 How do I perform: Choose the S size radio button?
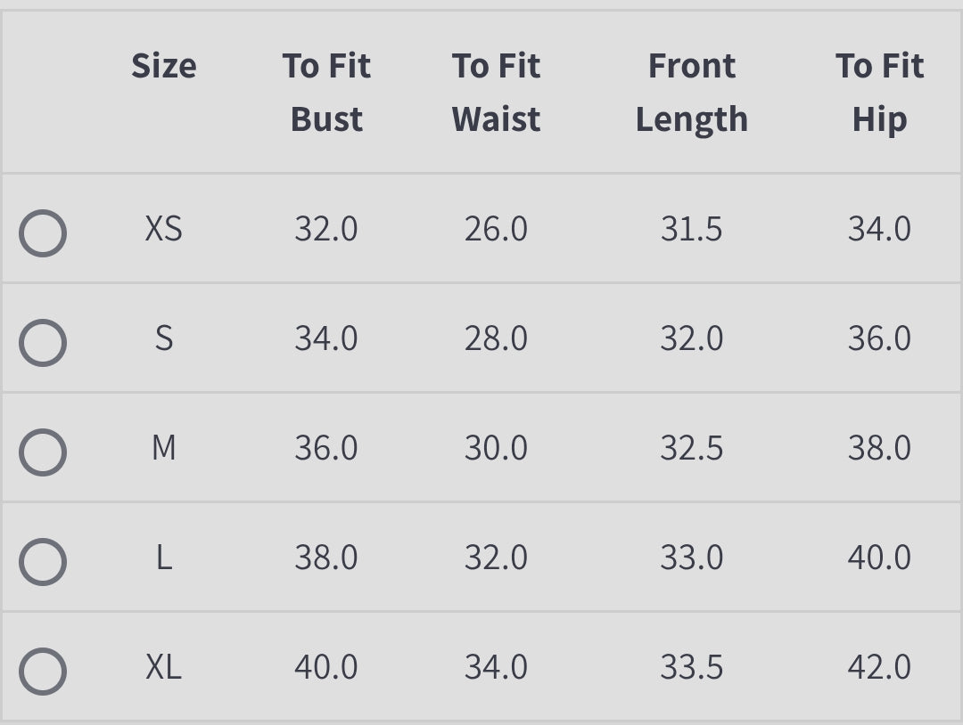[x=43, y=343]
